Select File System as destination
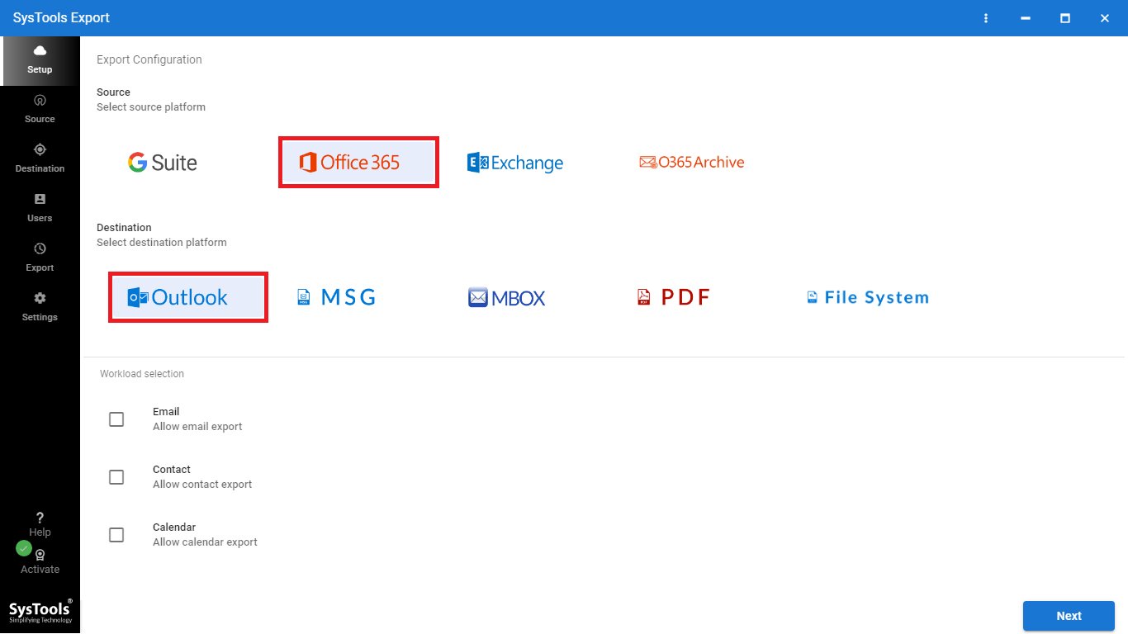Image resolution: width=1128 pixels, height=634 pixels. click(x=868, y=297)
